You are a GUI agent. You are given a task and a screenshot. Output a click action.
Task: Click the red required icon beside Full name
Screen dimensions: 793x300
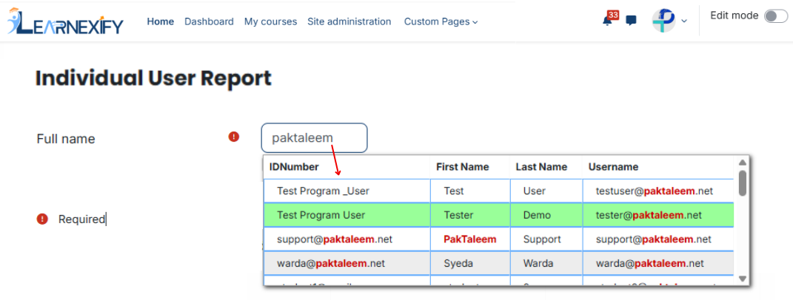coord(234,137)
